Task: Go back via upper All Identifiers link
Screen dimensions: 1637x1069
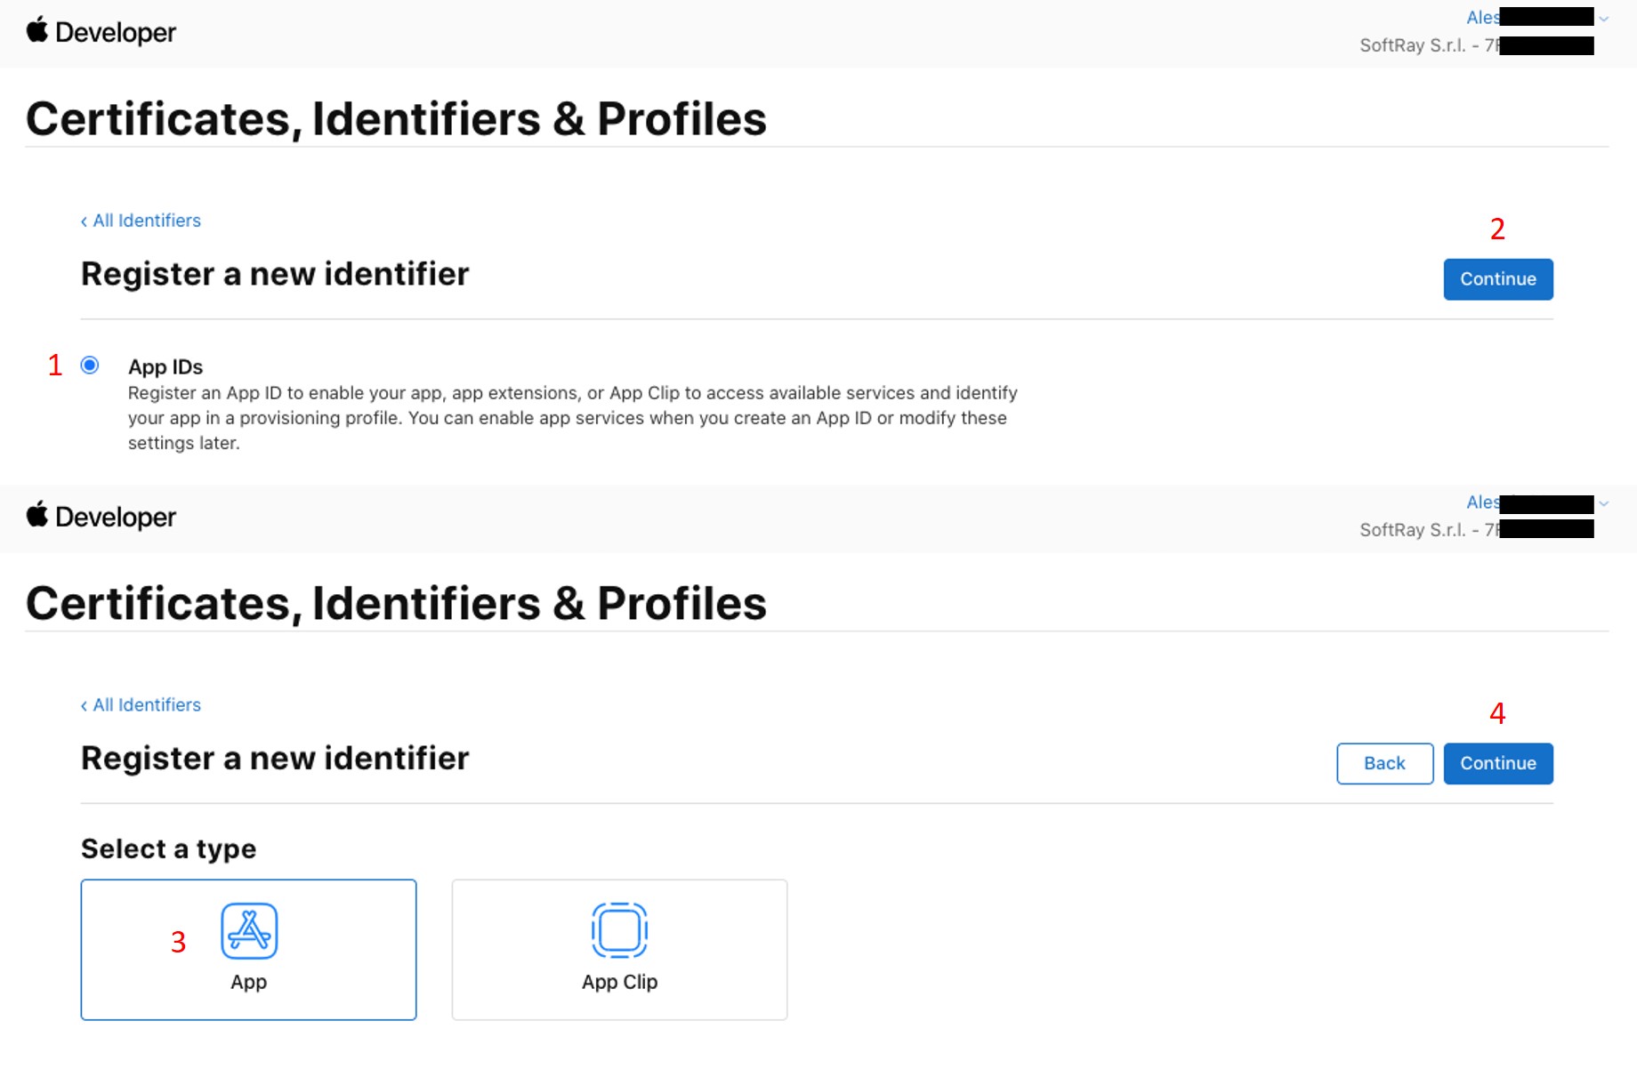Action: coord(141,221)
